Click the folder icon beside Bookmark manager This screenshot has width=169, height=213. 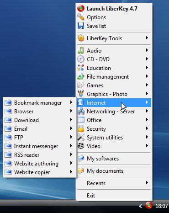(x=8, y=103)
